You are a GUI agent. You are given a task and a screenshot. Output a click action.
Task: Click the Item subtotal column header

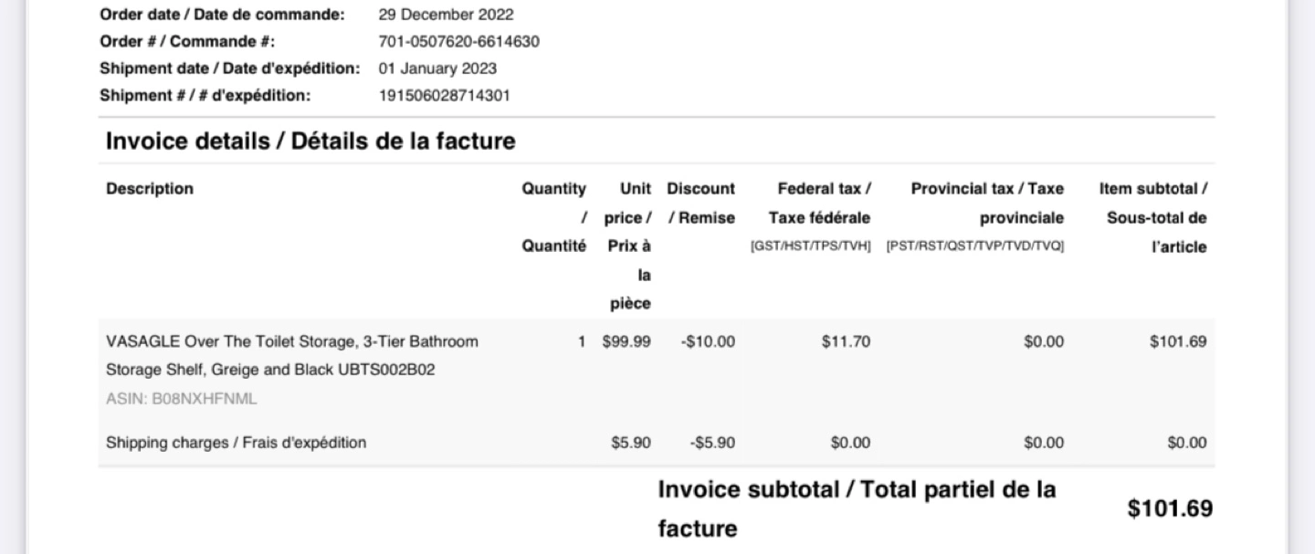pyautogui.click(x=1153, y=217)
